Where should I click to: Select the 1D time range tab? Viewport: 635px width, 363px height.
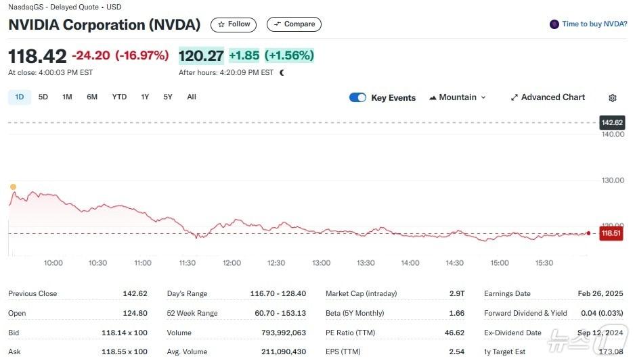(20, 97)
